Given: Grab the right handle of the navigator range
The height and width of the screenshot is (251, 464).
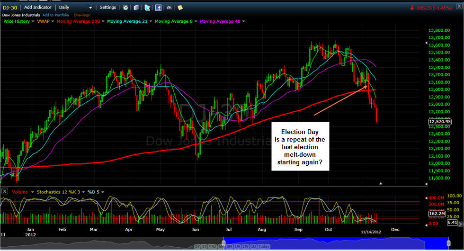Looking at the screenshot, I should click(x=449, y=243).
